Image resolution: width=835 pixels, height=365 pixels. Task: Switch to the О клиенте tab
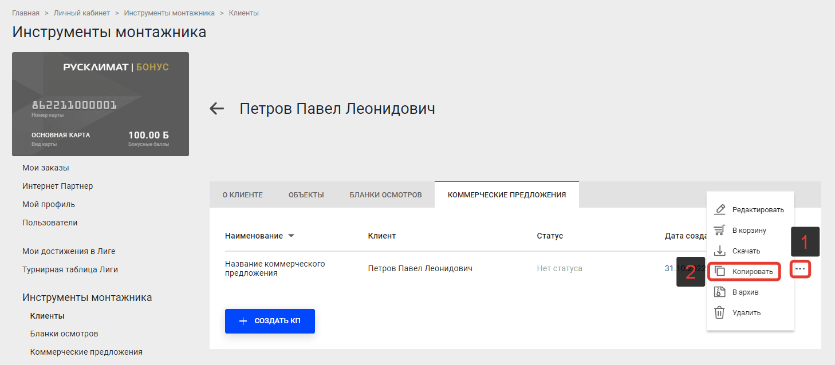point(242,195)
